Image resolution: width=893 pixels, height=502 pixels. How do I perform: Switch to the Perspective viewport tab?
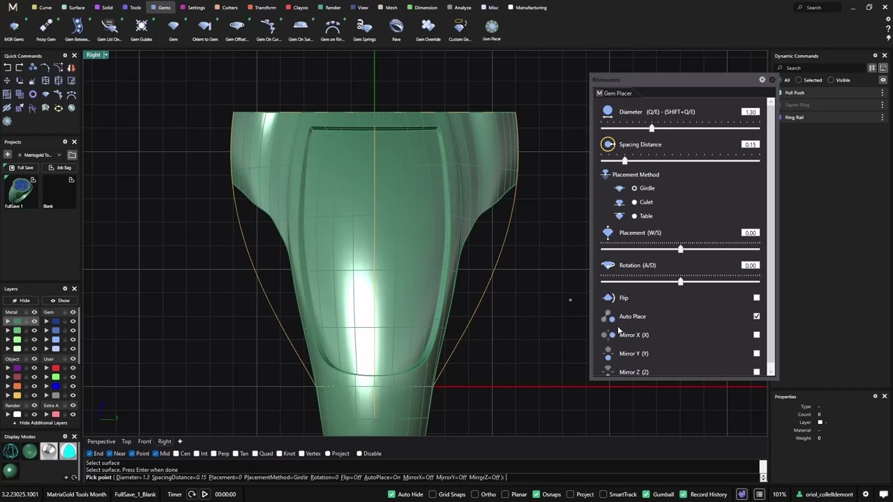click(101, 441)
